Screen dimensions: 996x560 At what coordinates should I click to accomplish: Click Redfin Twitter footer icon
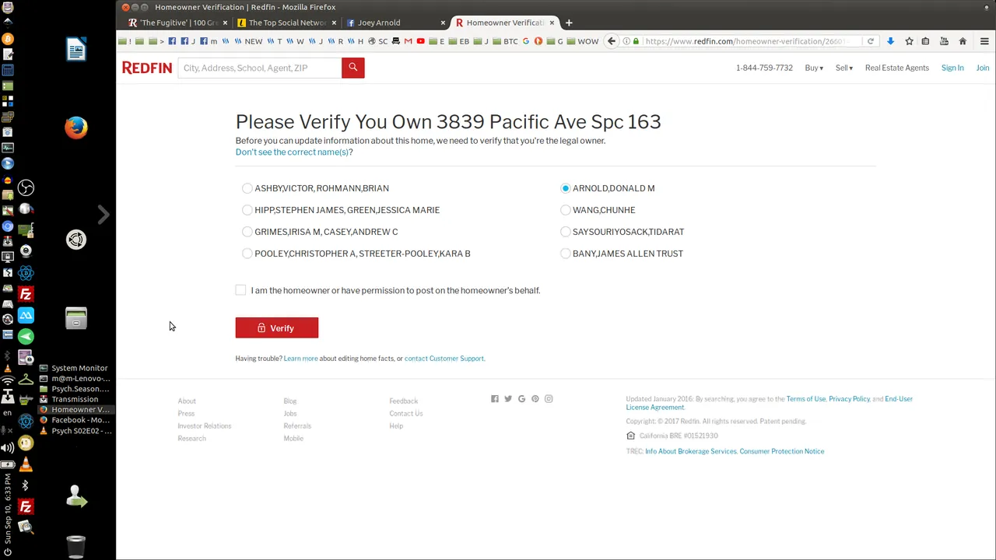[x=508, y=399]
